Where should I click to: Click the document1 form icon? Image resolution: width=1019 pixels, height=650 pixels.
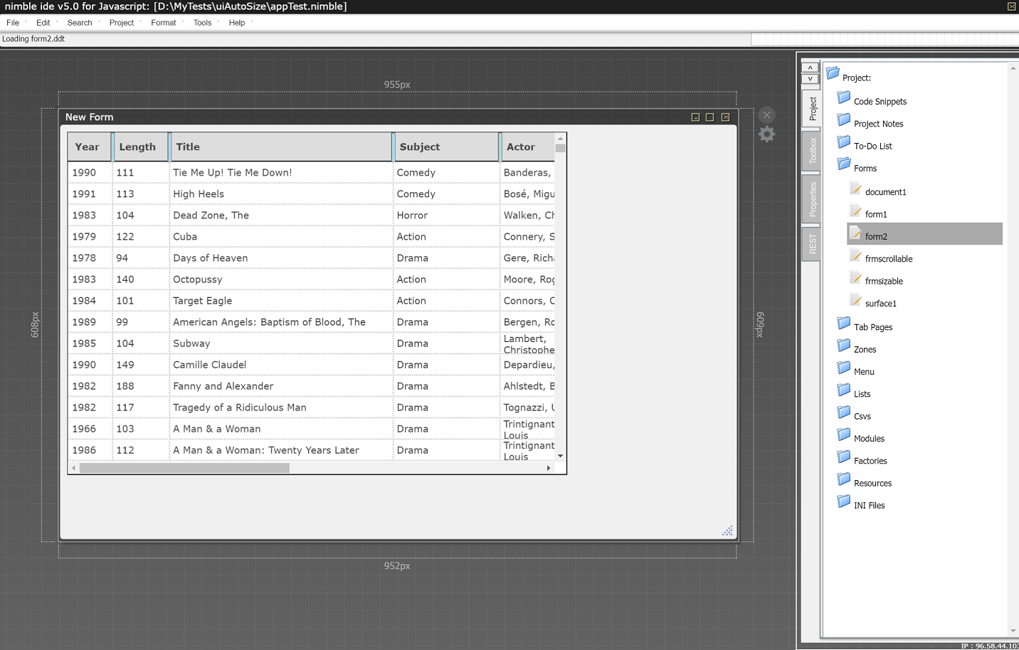click(855, 188)
